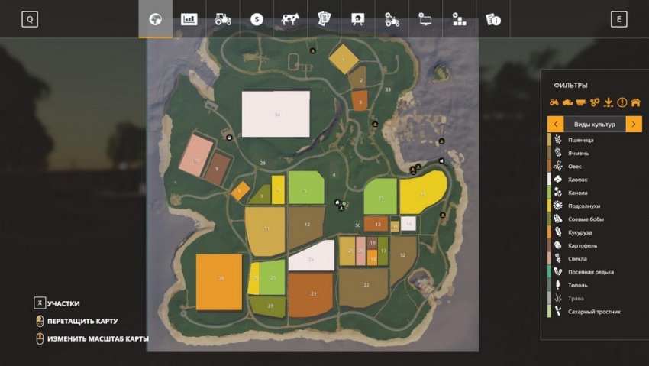
Task: Open the world map tab
Action: tap(156, 19)
